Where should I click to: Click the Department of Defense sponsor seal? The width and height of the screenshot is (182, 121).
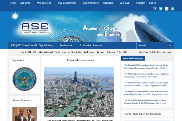pyautogui.click(x=25, y=79)
